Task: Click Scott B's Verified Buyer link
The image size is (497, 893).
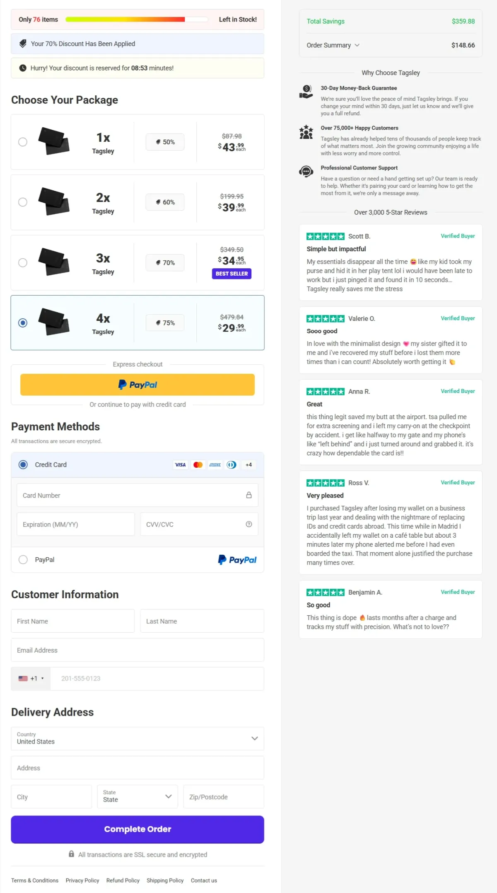Action: click(x=457, y=236)
